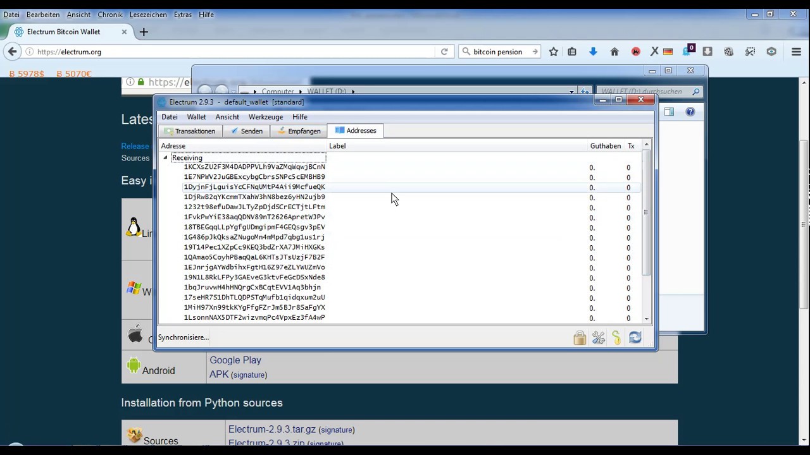Open Electrum preferences tools icon
Viewport: 810px width, 455px height.
point(599,338)
